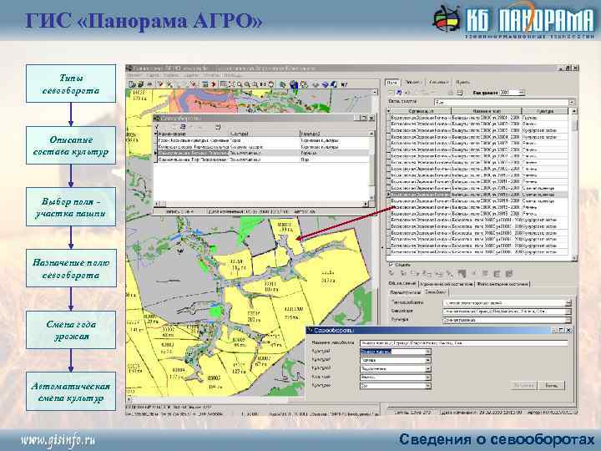
Task: Click the help arrow icon ending the map toolbar
Action: point(344,84)
